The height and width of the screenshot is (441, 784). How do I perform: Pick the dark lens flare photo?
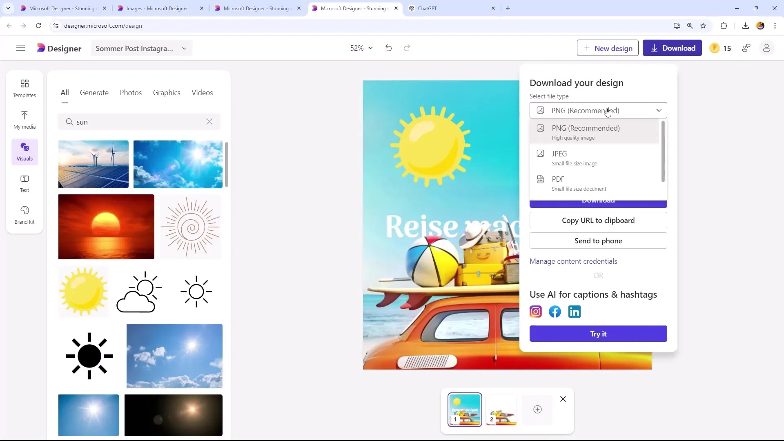(x=174, y=415)
